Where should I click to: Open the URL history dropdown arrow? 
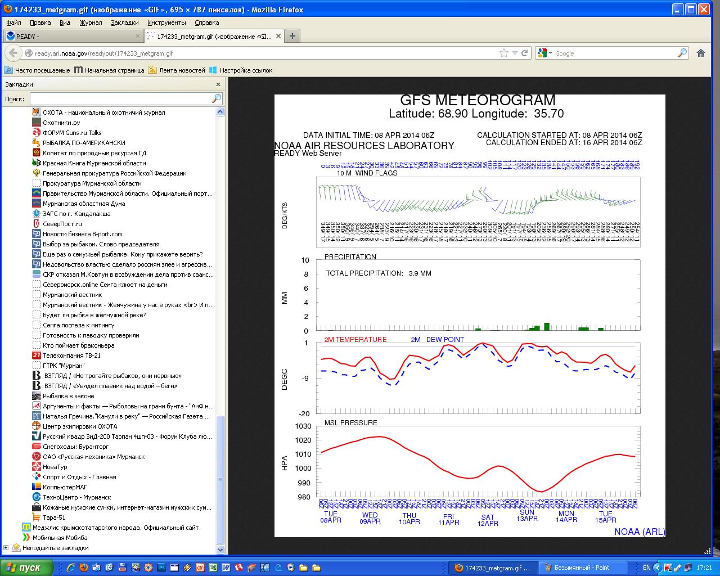click(515, 53)
